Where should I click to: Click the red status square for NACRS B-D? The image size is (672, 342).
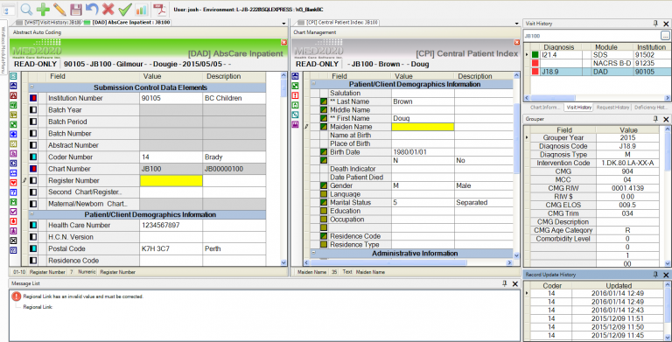[x=535, y=63]
